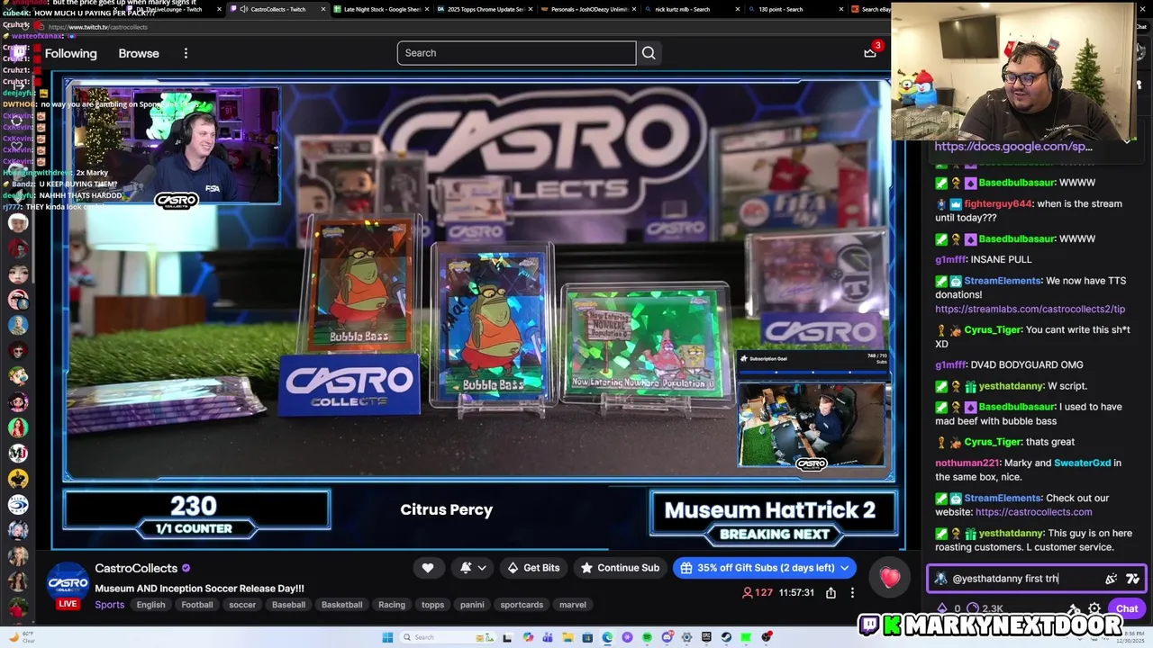Click the party popper hype icon in chat box
The image size is (1153, 648).
coord(1112,579)
